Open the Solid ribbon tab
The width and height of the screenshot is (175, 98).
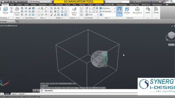point(12,5)
